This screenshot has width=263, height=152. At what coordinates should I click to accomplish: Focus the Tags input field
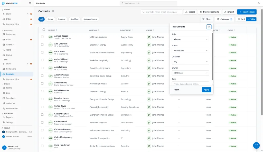pos(190,84)
